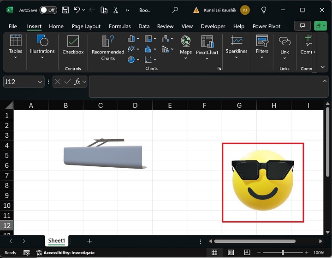This screenshot has height=258, width=332.
Task: Click the zoom slider in status bar
Action: click(x=283, y=252)
